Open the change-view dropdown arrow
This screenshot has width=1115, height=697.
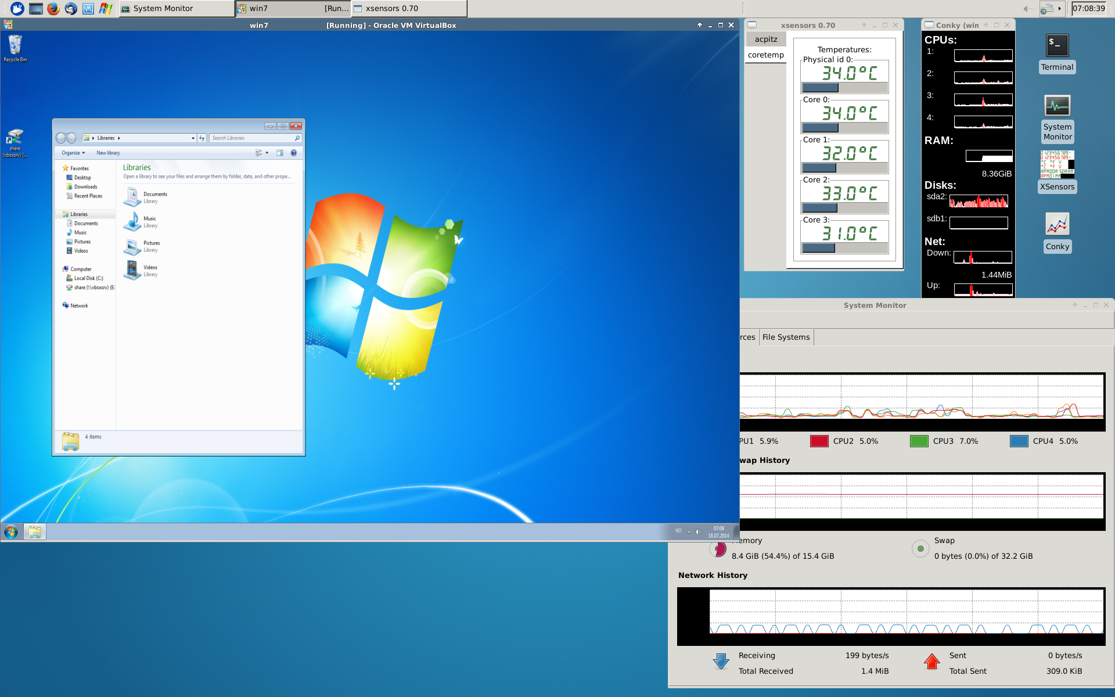(267, 153)
